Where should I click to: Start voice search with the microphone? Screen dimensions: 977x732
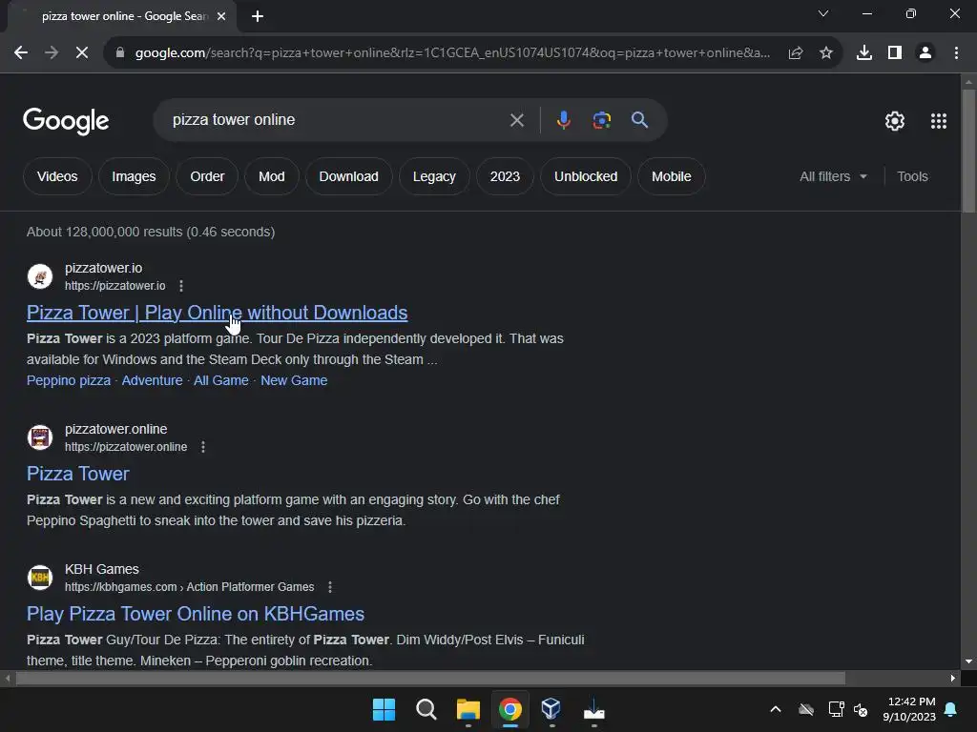[x=563, y=120]
